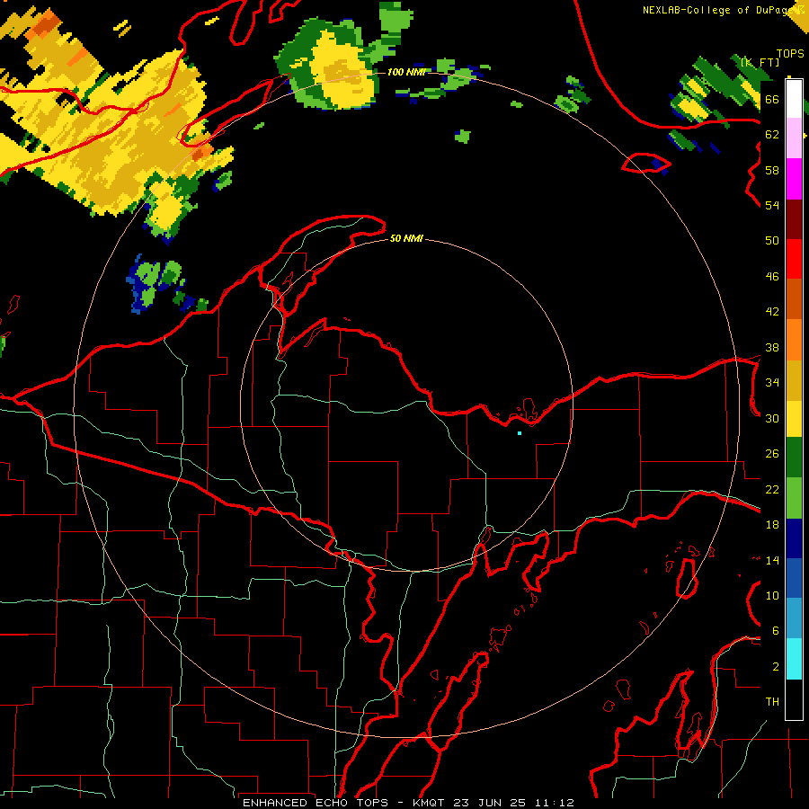Click the legend value "6"

[x=775, y=630]
